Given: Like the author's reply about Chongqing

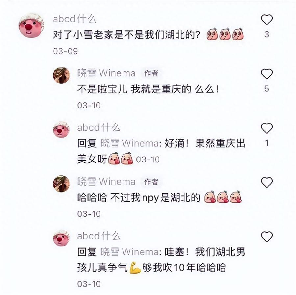Looking at the screenshot, I should tap(267, 74).
